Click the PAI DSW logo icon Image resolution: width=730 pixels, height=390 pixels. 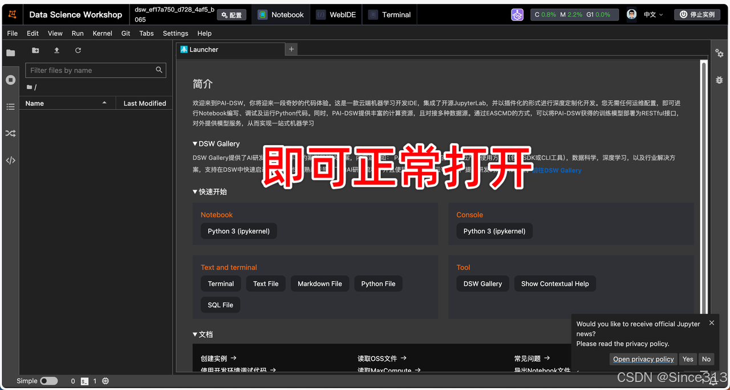click(13, 14)
